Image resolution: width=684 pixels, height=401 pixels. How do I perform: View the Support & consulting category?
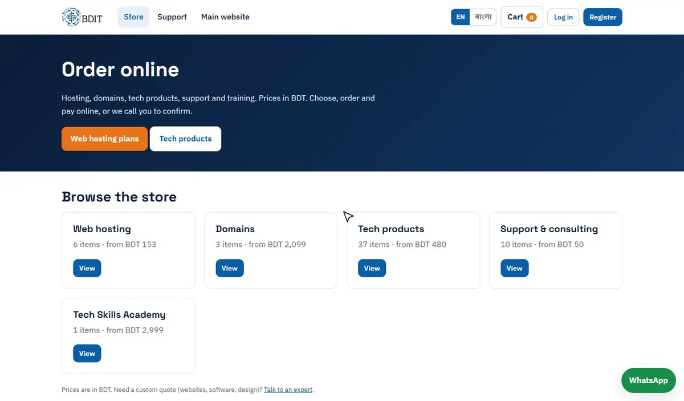(515, 268)
